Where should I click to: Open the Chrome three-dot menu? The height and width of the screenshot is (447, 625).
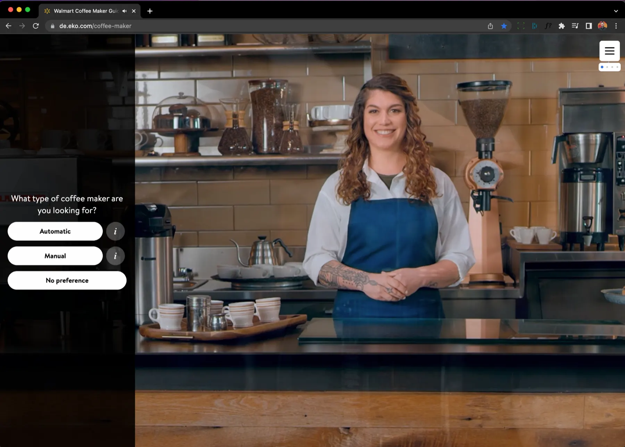click(x=616, y=26)
